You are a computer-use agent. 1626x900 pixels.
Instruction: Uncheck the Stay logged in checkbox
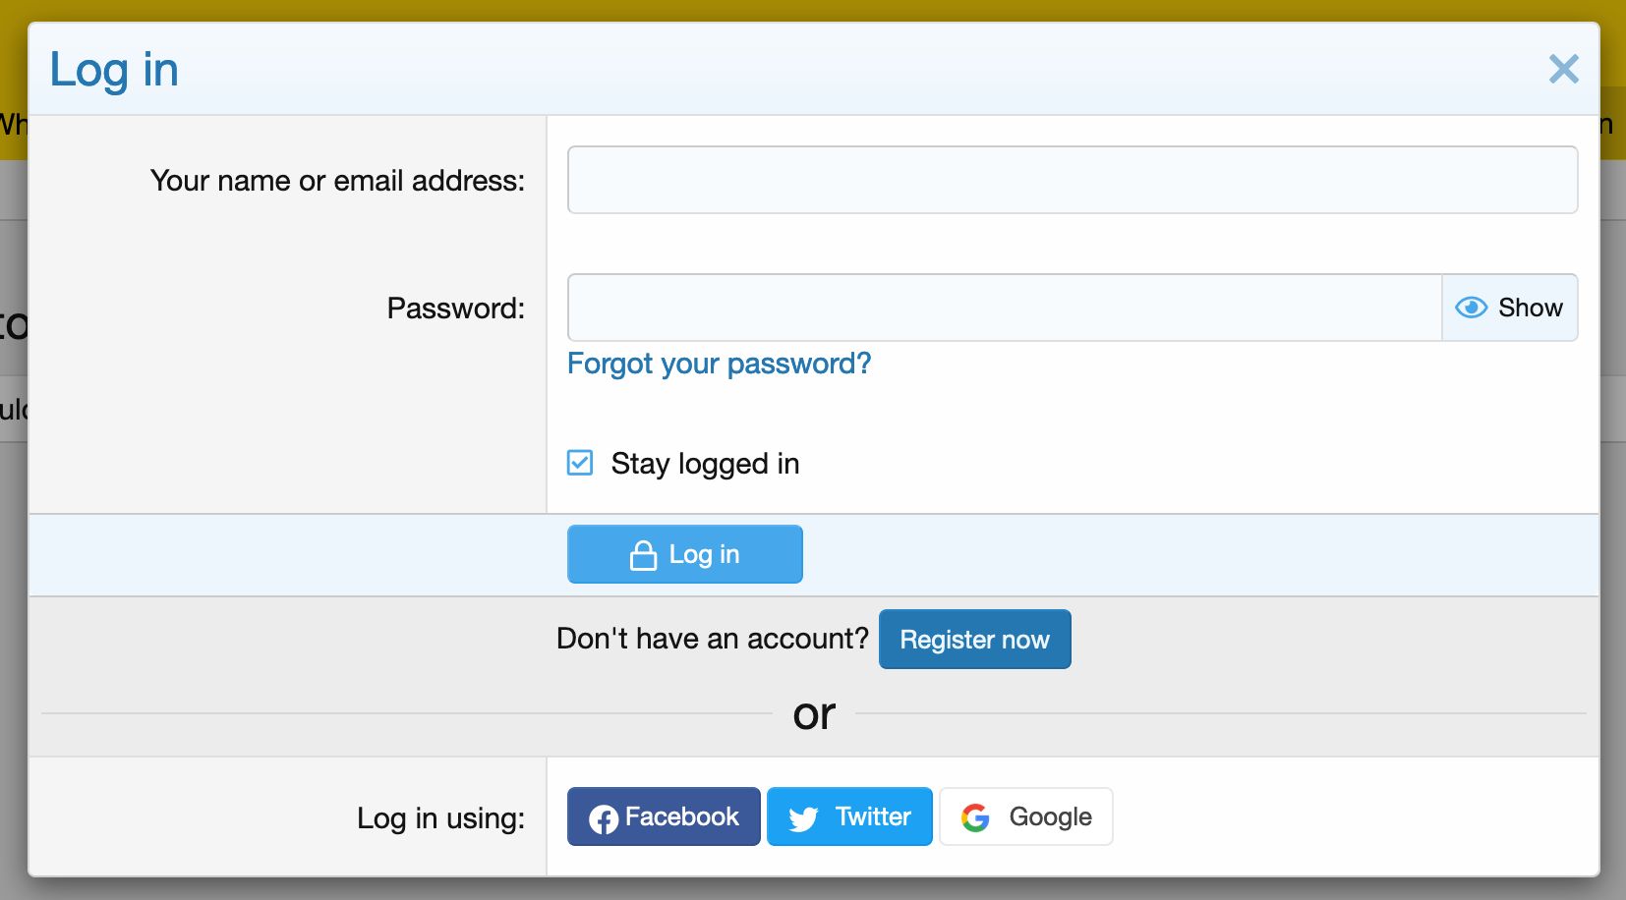(580, 463)
